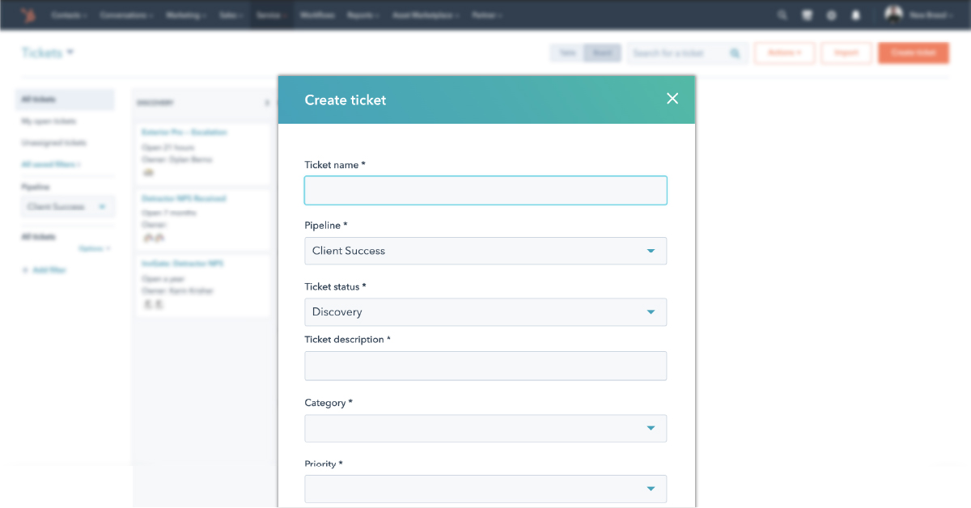Close the Create ticket dialog

pos(672,99)
